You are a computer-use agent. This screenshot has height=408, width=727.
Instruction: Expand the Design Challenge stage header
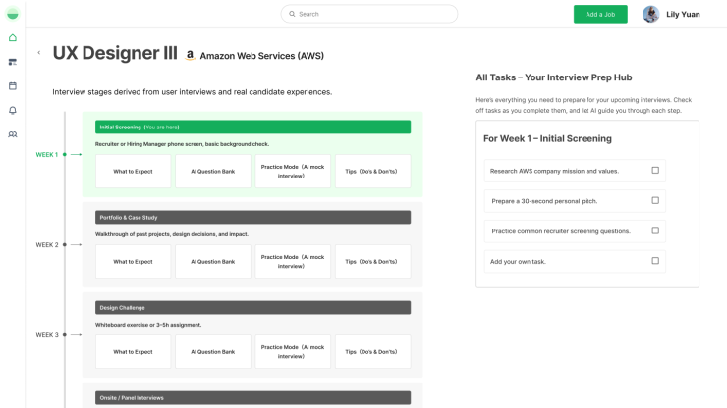[x=252, y=307]
